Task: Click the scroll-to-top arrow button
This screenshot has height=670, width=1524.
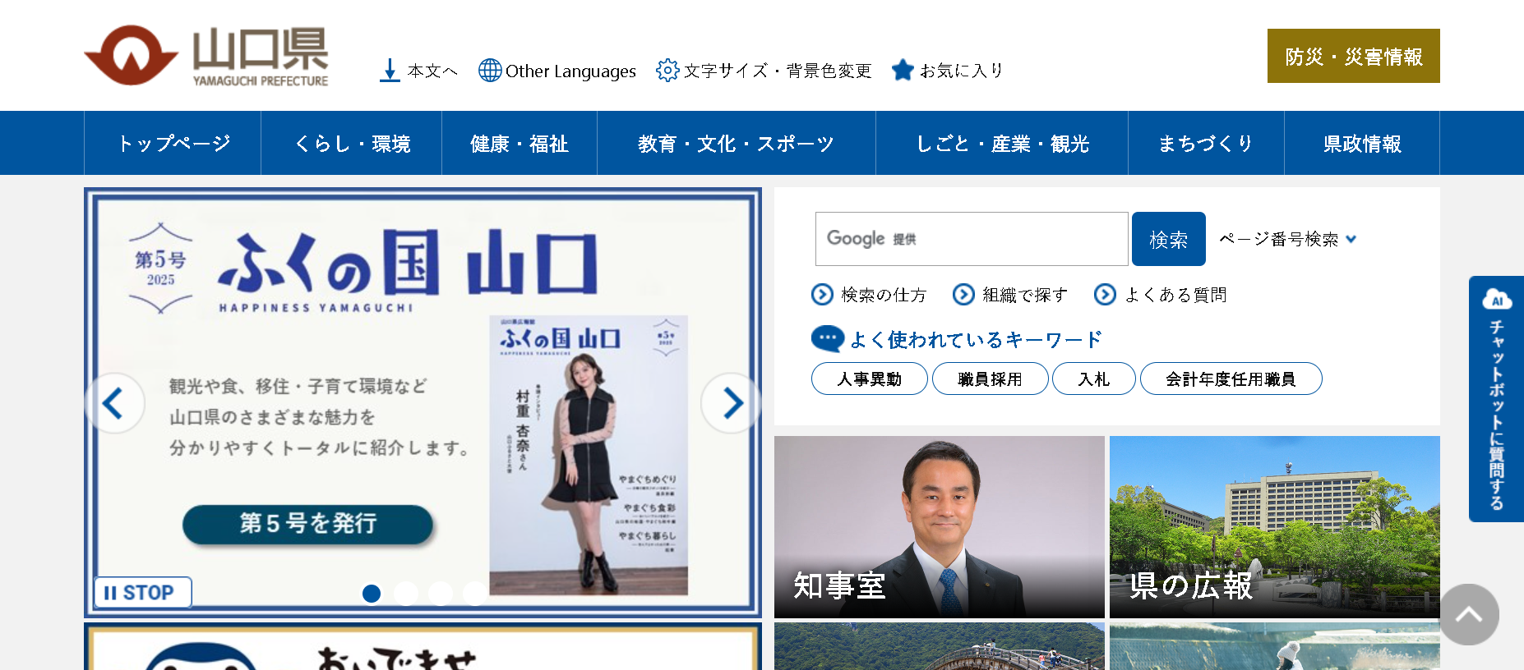Action: (1469, 614)
